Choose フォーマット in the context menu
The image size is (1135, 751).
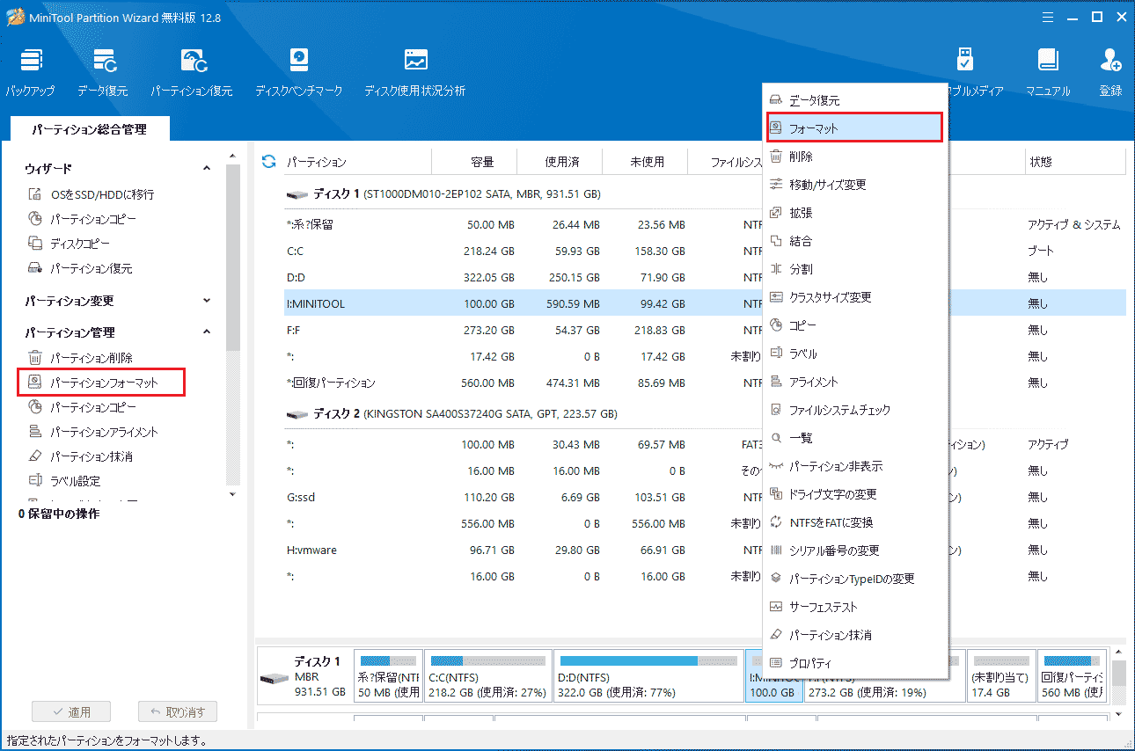[855, 128]
